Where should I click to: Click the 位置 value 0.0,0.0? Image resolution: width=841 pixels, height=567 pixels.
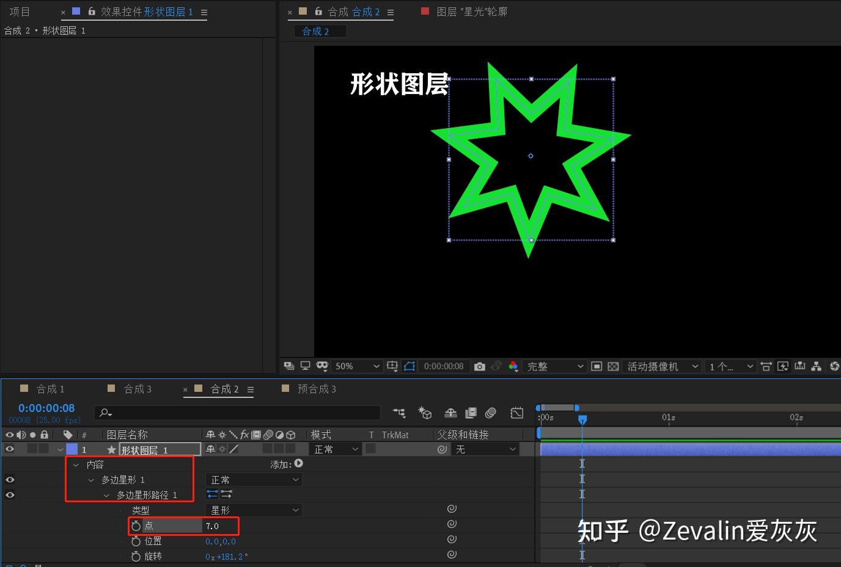(220, 541)
